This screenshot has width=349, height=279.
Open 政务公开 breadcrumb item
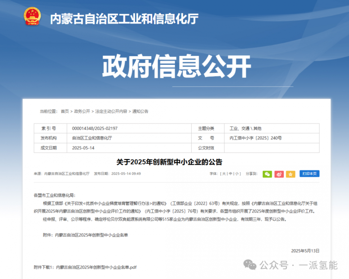pyautogui.click(x=82, y=111)
